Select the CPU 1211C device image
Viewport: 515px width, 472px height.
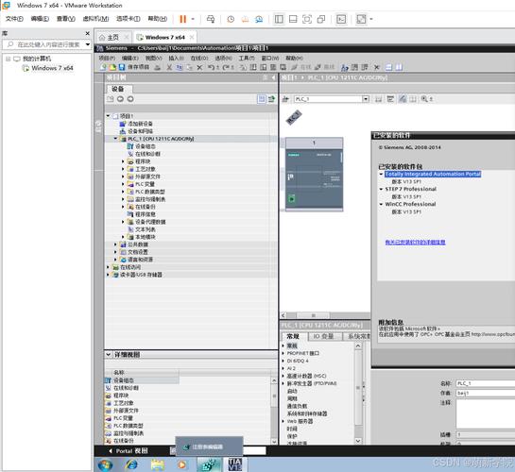tap(315, 178)
